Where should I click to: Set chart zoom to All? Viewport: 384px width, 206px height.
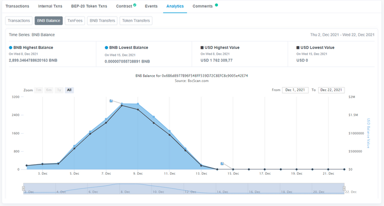click(69, 90)
